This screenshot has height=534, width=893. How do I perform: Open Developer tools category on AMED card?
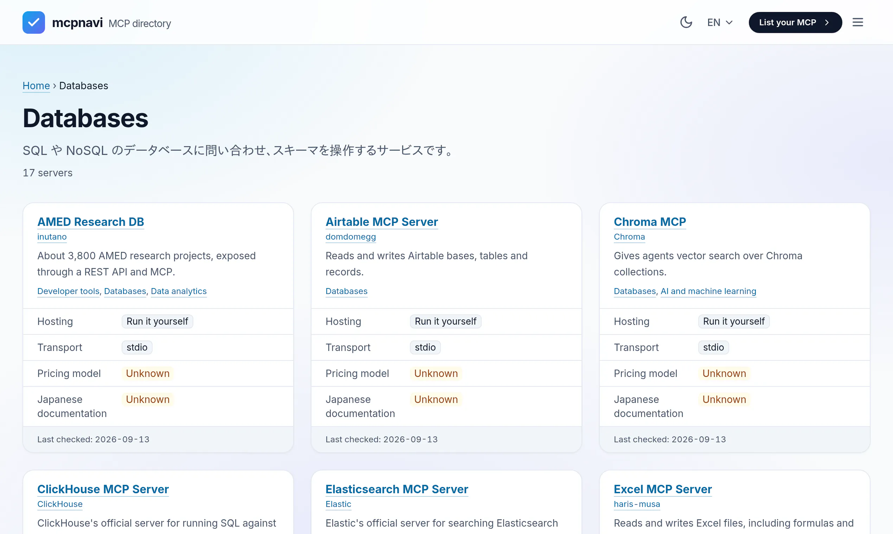point(69,291)
